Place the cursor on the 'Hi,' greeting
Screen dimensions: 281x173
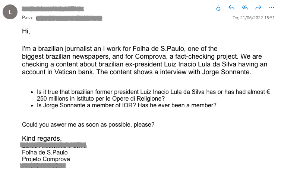click(x=26, y=31)
